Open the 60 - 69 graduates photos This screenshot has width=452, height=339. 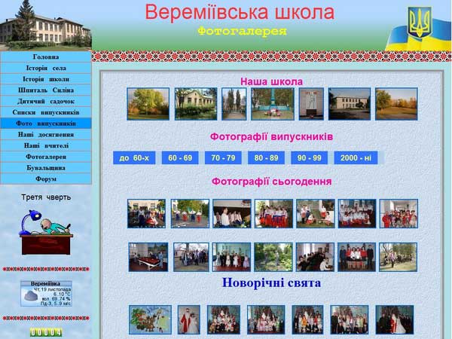click(180, 158)
